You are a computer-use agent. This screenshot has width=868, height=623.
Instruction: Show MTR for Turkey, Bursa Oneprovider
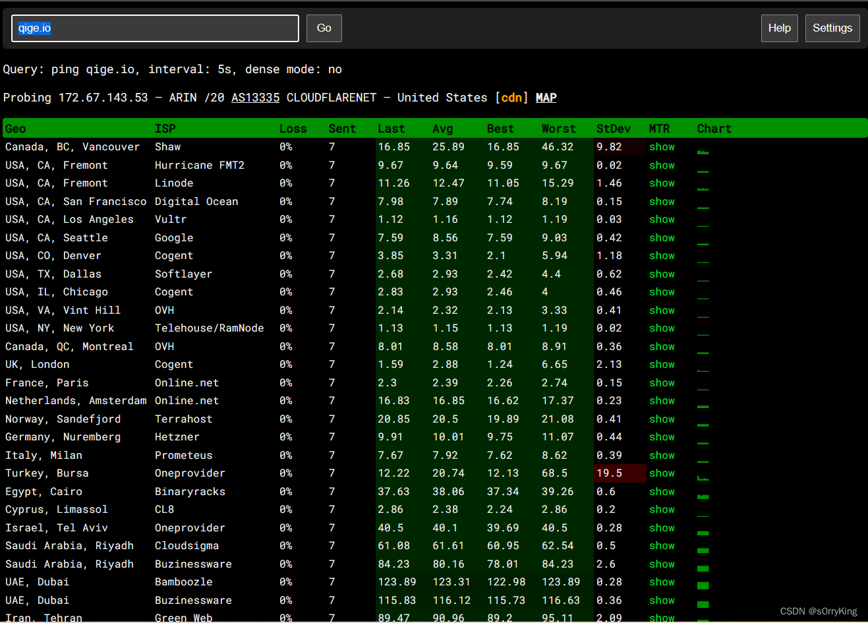pos(662,473)
